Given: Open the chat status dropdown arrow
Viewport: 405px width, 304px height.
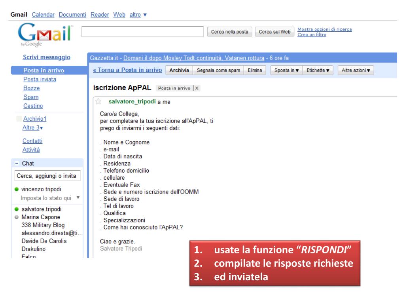Looking at the screenshot, I should tap(78, 198).
